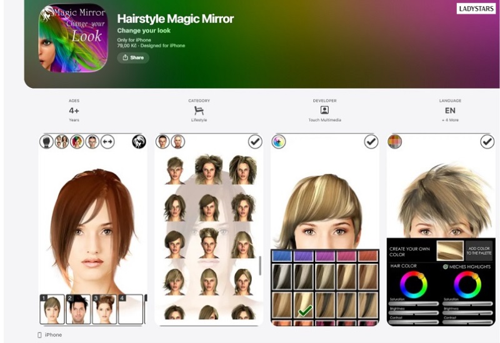Select the bald head silhouette icon
This screenshot has width=500, height=343.
(46, 142)
